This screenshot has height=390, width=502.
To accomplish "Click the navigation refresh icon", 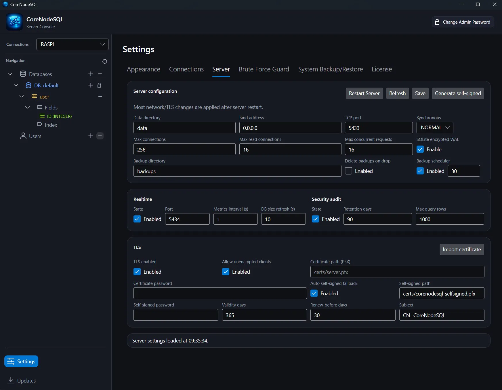I will point(105,61).
